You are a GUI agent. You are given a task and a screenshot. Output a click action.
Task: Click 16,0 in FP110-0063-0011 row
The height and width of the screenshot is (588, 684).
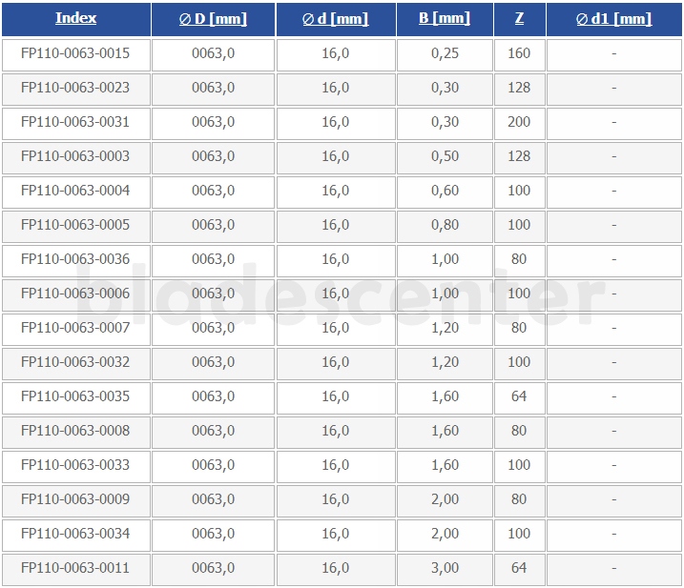click(x=336, y=570)
